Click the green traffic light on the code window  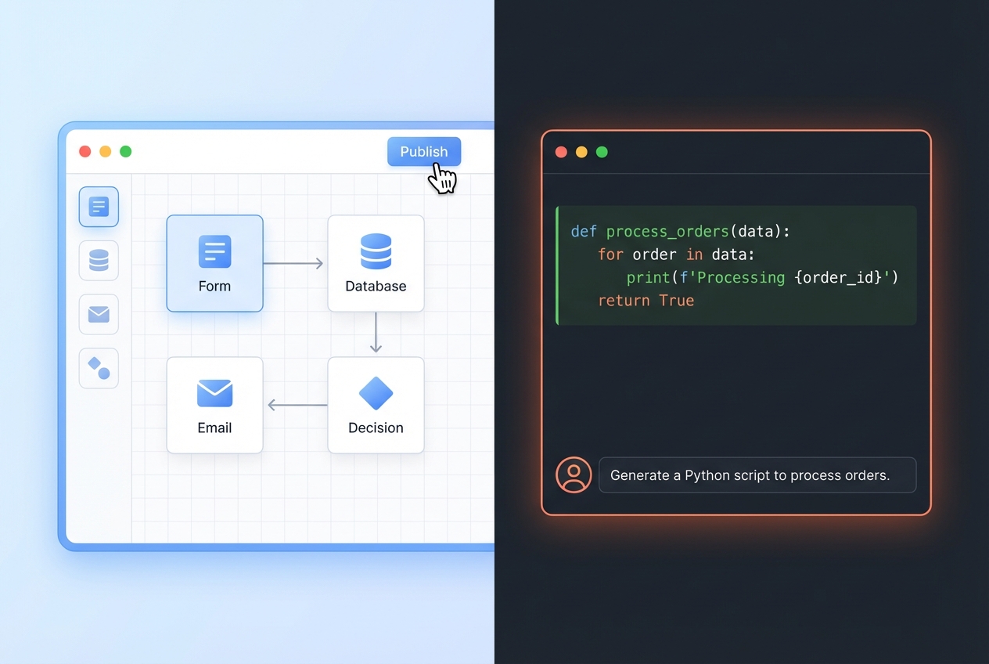[602, 152]
